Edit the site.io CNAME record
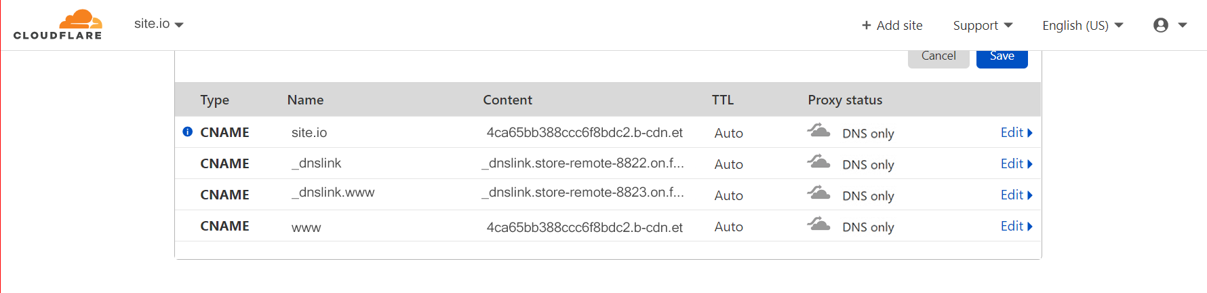The width and height of the screenshot is (1207, 293). click(x=1016, y=132)
